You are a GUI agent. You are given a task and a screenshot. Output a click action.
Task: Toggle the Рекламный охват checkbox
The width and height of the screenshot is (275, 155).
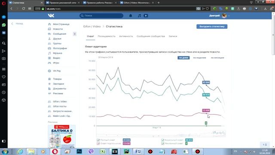click(163, 143)
